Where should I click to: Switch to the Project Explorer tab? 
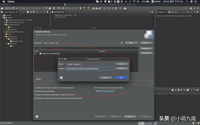[x=9, y=12]
